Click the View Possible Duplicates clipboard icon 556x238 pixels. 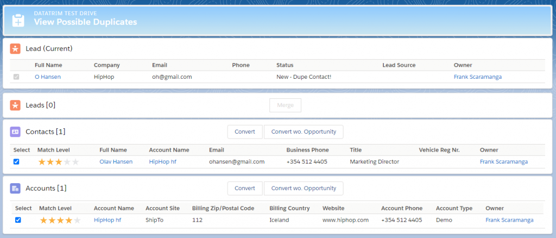(18, 21)
